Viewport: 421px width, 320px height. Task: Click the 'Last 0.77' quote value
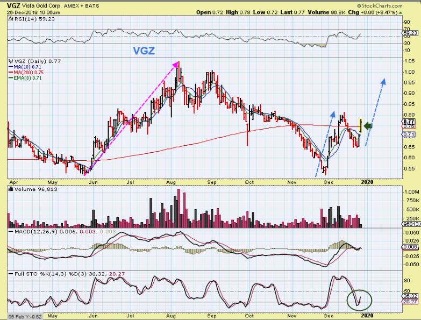[292, 12]
